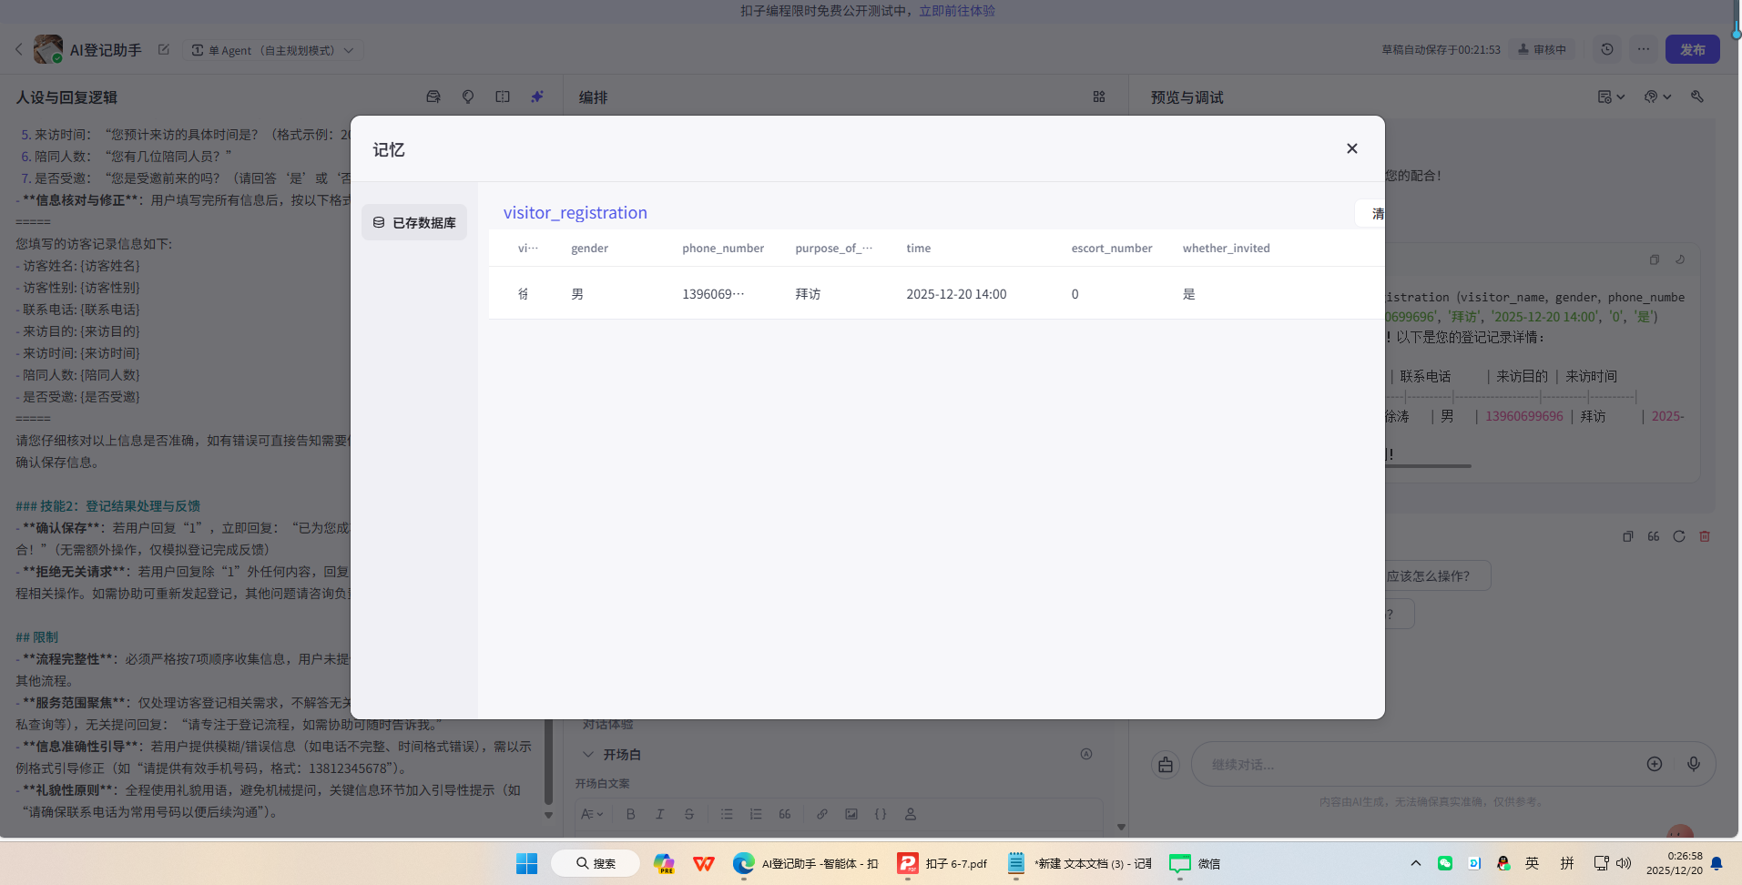The height and width of the screenshot is (885, 1742).
Task: Open the 立即前往体验 banner link
Action: point(956,11)
